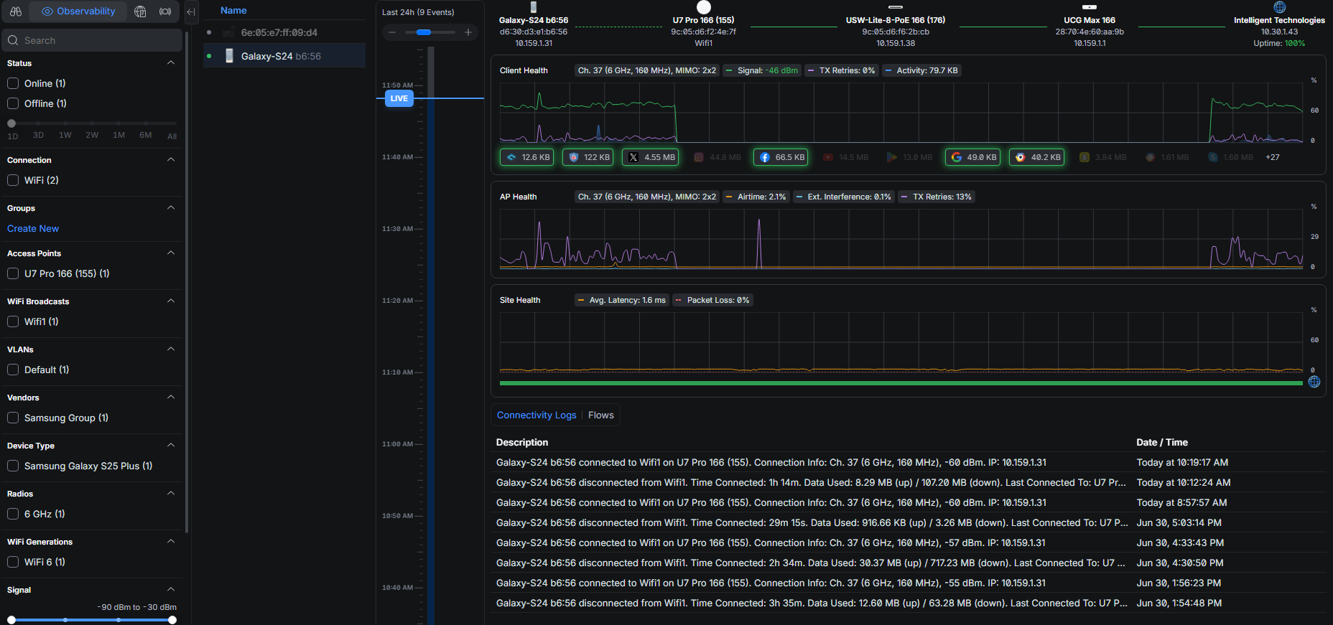Click the U7 Pro 166 (155) topology icon
Viewport: 1333px width, 625px height.
tap(704, 7)
